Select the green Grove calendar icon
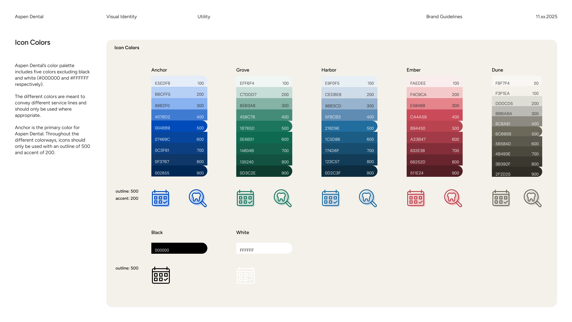Image resolution: width=572 pixels, height=322 pixels. (245, 198)
